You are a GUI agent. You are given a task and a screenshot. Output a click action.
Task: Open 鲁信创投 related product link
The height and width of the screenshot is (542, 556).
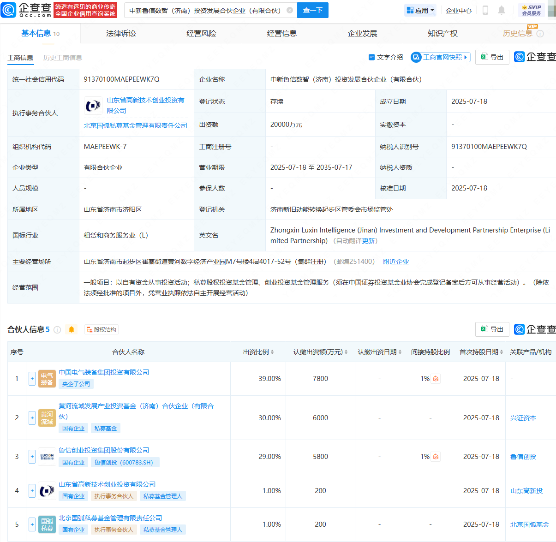pyautogui.click(x=523, y=457)
